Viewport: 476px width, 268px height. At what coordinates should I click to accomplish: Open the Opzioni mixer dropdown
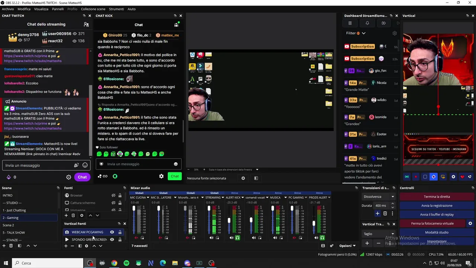point(347,246)
